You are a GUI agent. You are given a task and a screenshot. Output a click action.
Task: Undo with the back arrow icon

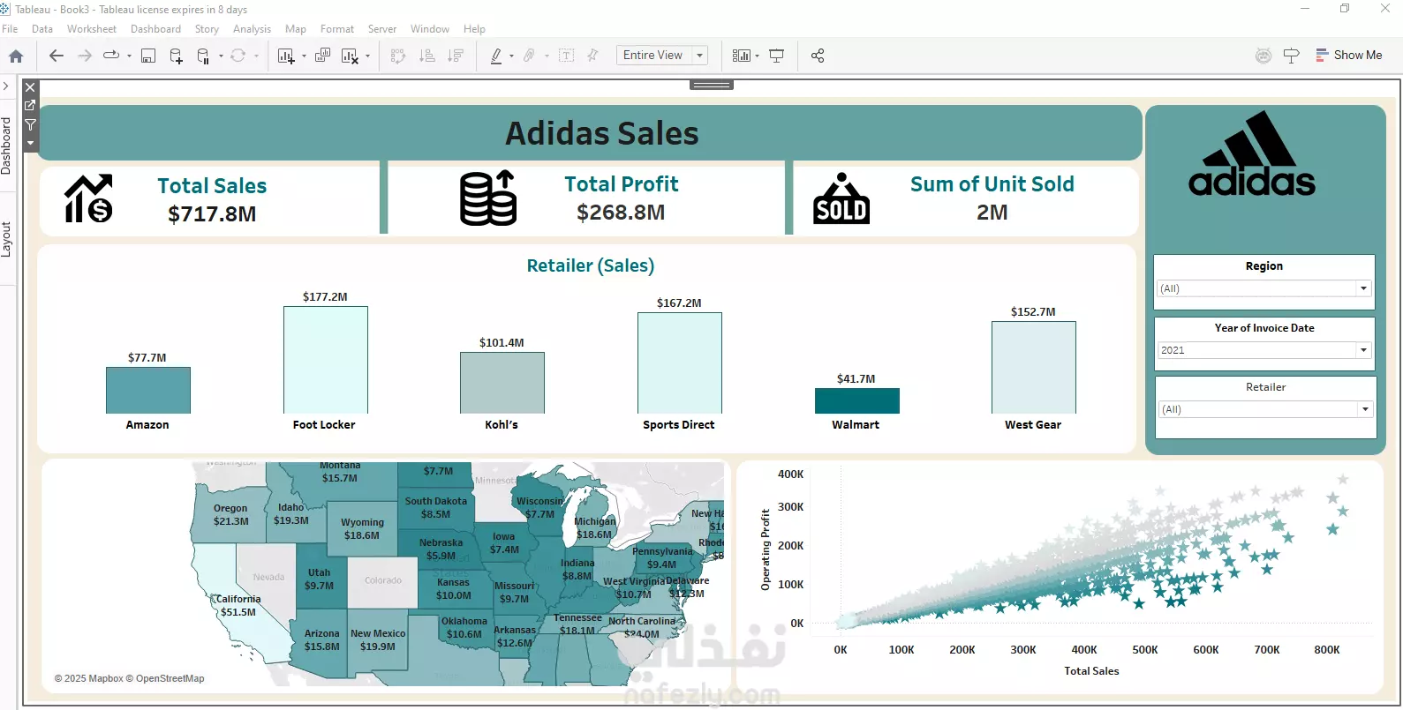(57, 56)
